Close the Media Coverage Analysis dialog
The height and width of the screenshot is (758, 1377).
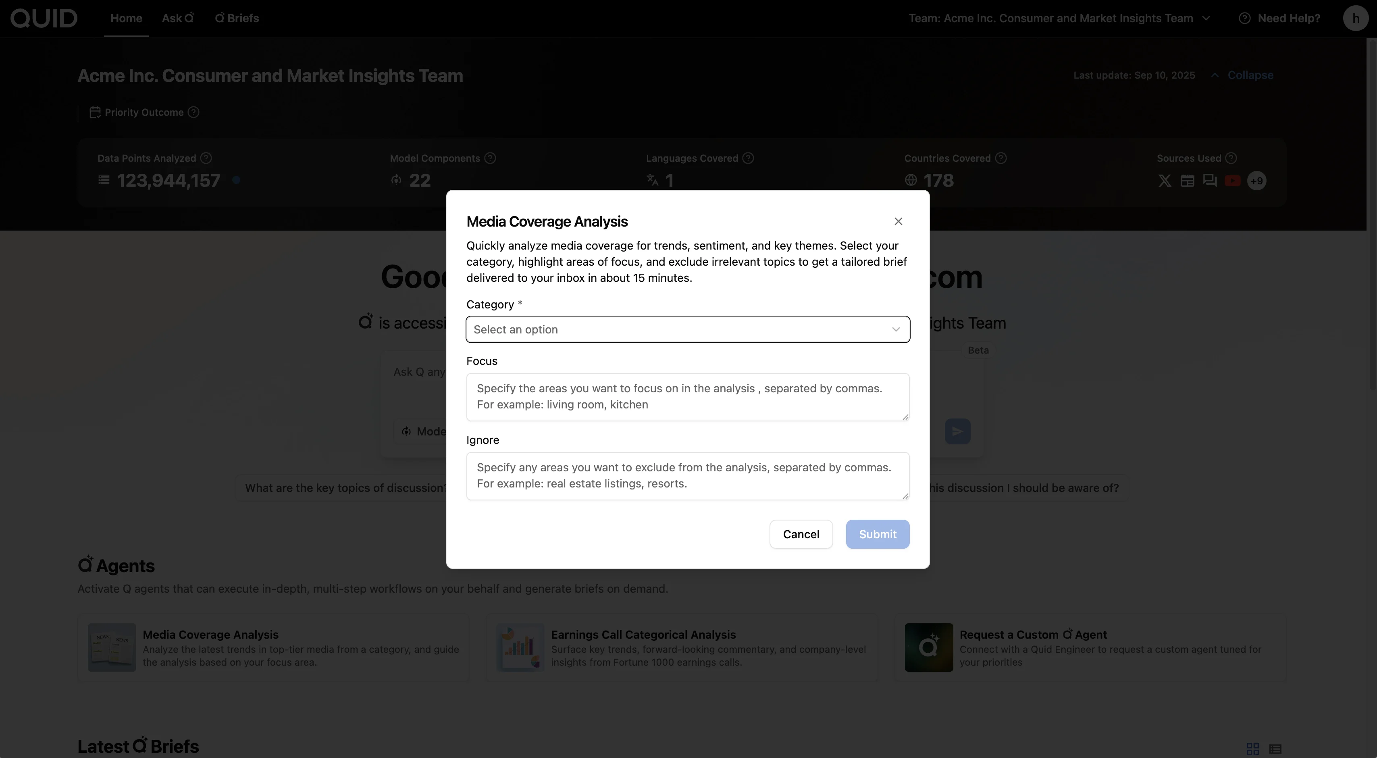pyautogui.click(x=898, y=221)
